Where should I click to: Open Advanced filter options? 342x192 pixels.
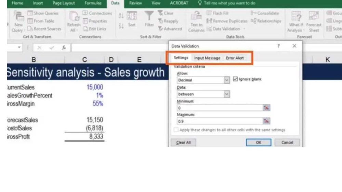tap(170, 29)
